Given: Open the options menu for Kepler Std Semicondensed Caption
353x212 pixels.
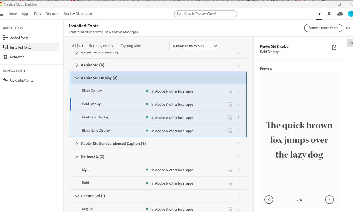Looking at the screenshot, I should (238, 144).
